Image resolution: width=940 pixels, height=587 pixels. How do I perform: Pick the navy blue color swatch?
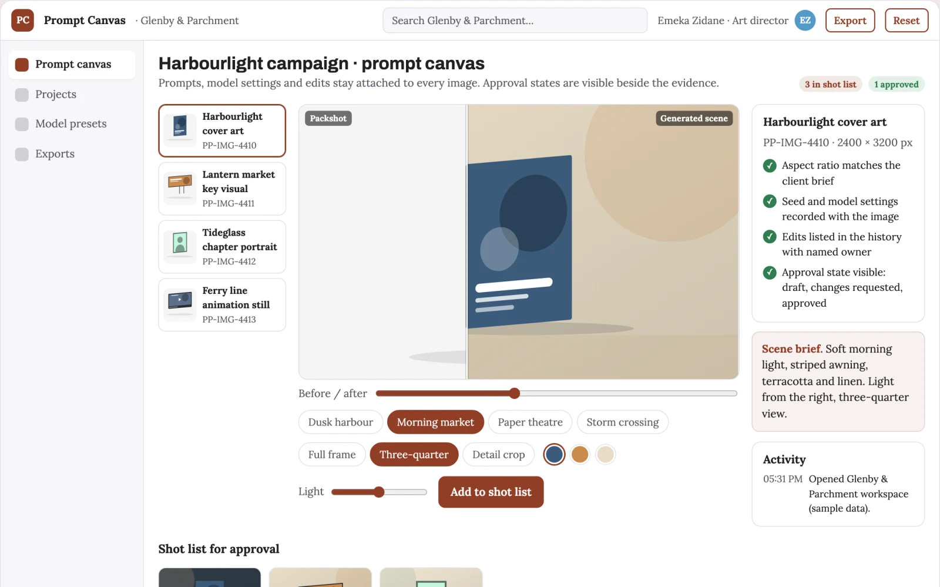click(x=554, y=454)
